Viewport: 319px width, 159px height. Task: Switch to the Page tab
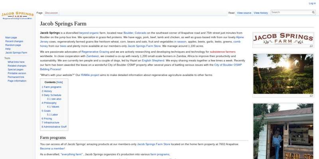pyautogui.click(x=39, y=13)
